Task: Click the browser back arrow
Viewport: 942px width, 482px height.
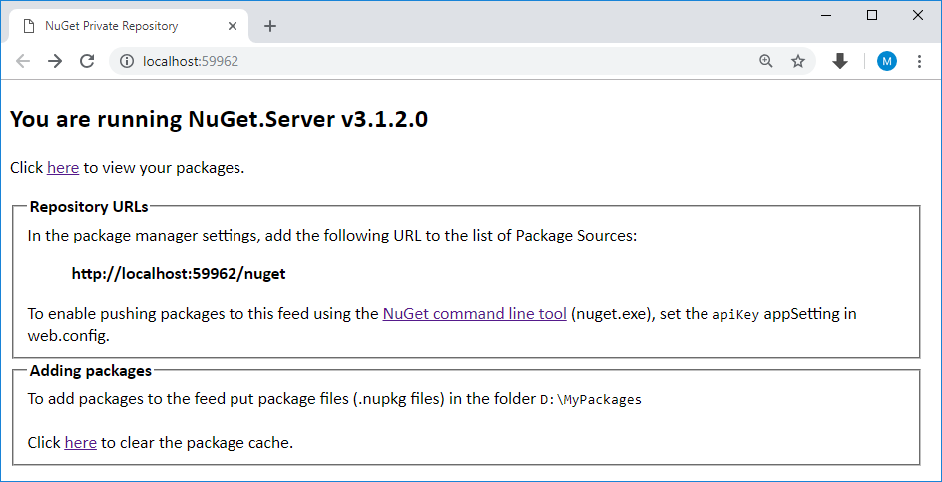Action: click(x=23, y=61)
